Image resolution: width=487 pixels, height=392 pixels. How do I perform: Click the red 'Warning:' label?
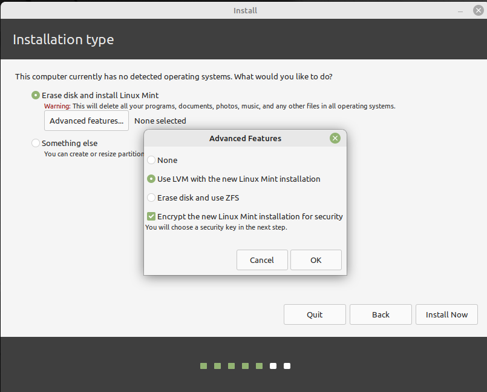point(57,106)
